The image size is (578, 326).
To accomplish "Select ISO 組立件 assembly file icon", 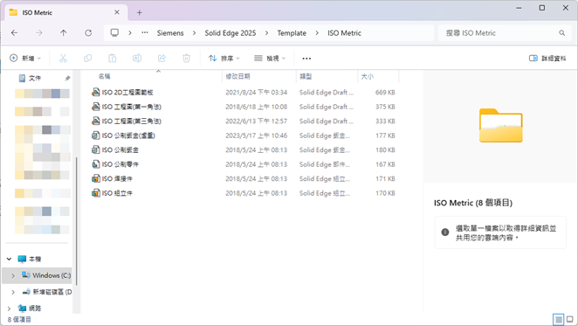I will (x=95, y=193).
